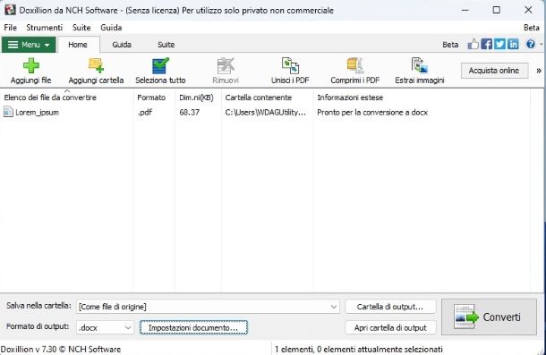The image size is (546, 355).
Task: Click the Aggiungi file green plus icon
Action: click(x=31, y=65)
